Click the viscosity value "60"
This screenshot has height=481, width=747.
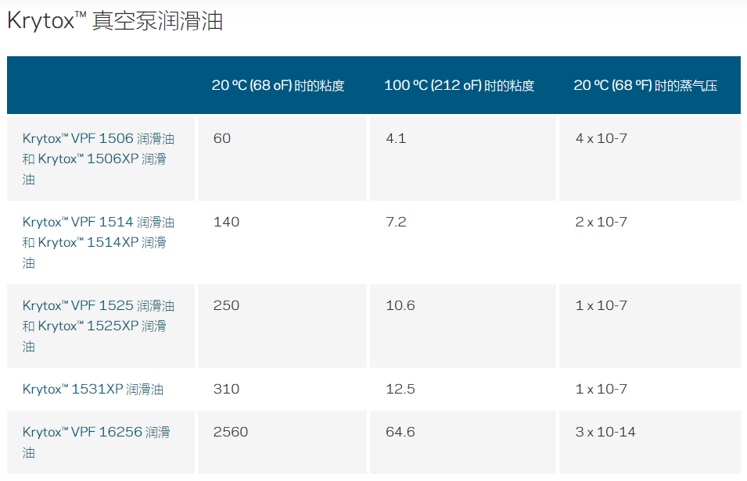coord(222,138)
